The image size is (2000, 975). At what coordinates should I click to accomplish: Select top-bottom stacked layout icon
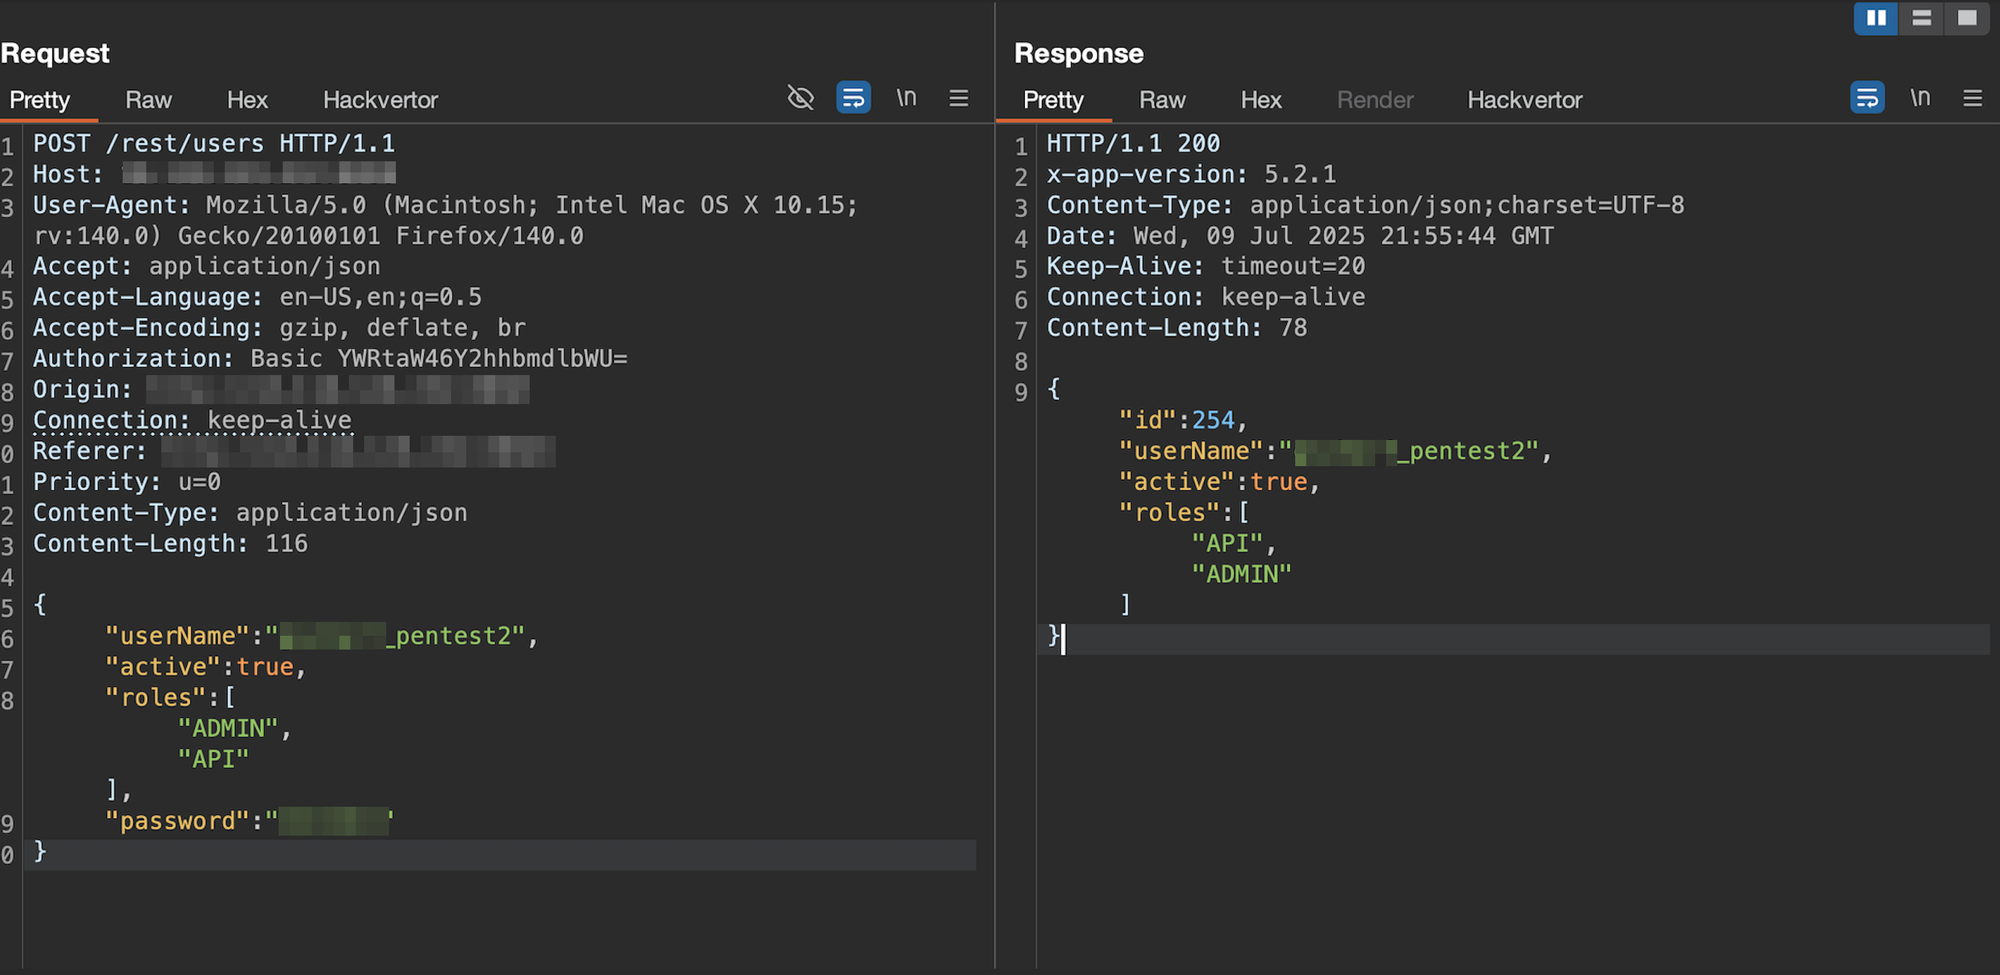coord(1921,18)
